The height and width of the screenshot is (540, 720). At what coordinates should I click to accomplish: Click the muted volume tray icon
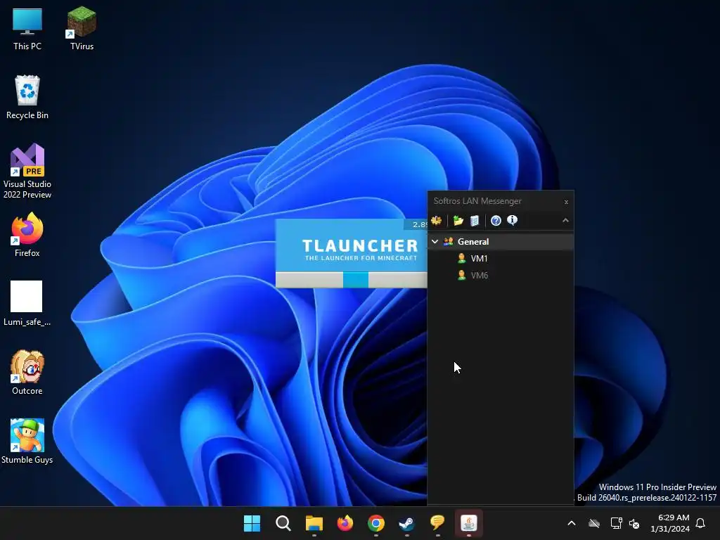[634, 523]
